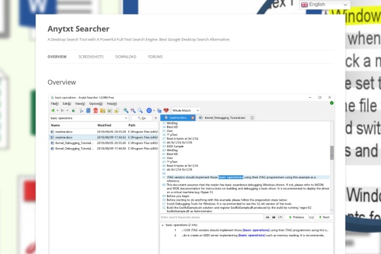The image size is (381, 254).
Task: Click the yellow folder icon in the toolbar
Action: coord(103,110)
